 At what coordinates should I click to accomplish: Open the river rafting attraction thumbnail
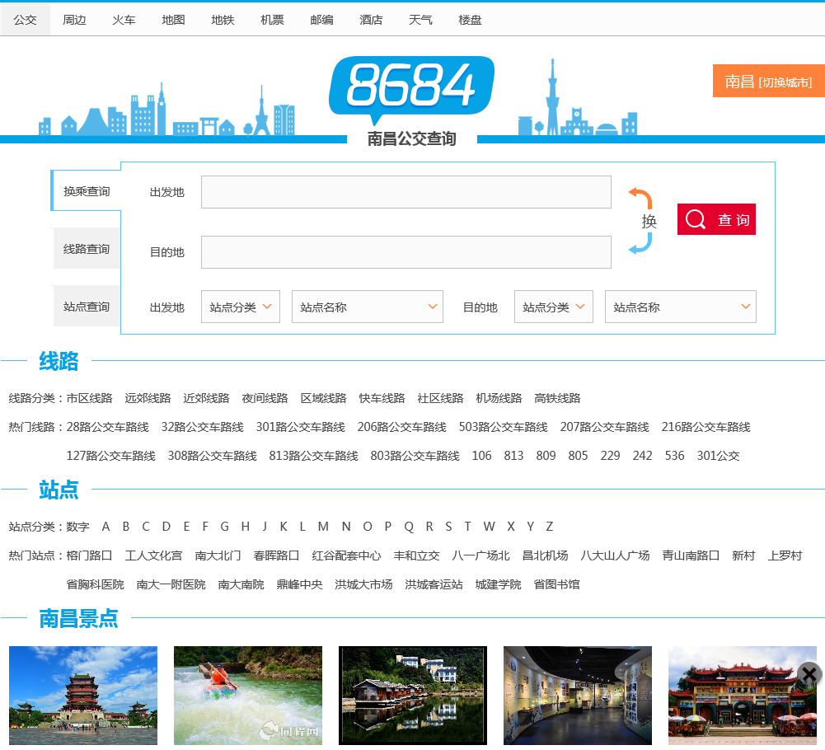pos(248,696)
